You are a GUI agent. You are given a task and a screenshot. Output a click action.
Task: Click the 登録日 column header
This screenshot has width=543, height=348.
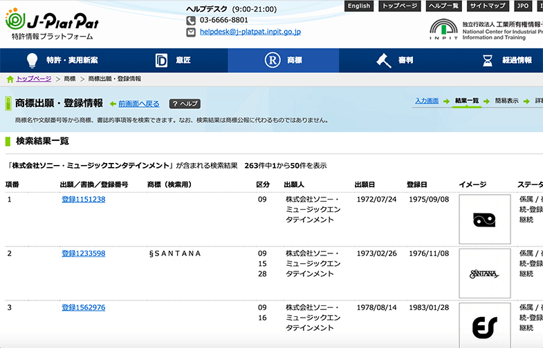pyautogui.click(x=417, y=184)
